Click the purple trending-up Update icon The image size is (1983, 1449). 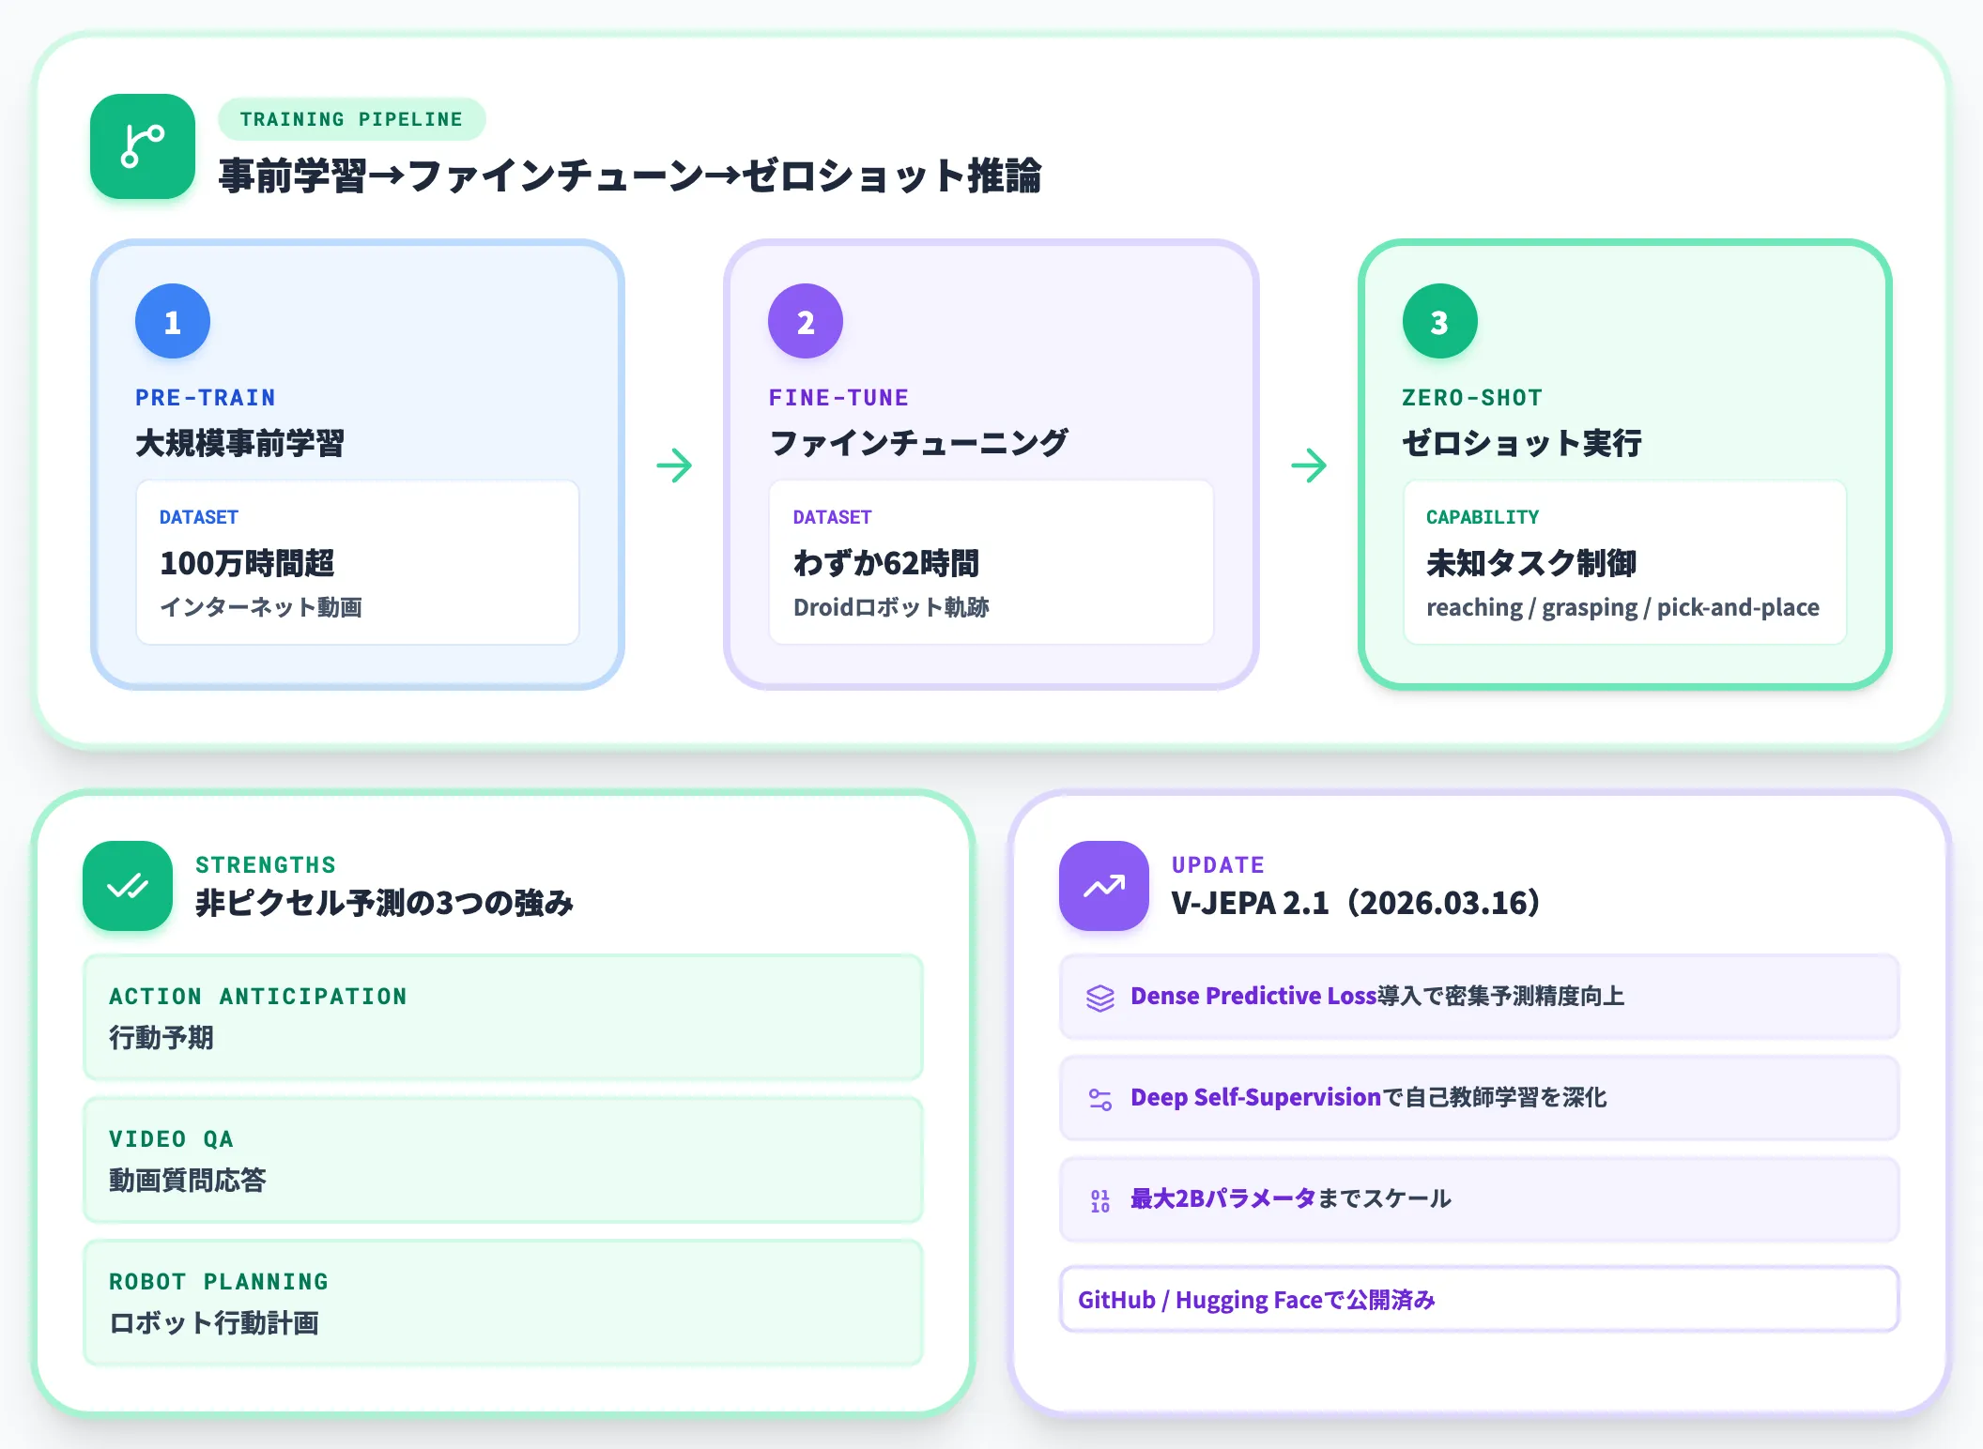coord(1104,886)
